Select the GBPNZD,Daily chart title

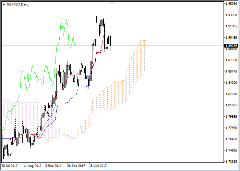[x=17, y=4]
